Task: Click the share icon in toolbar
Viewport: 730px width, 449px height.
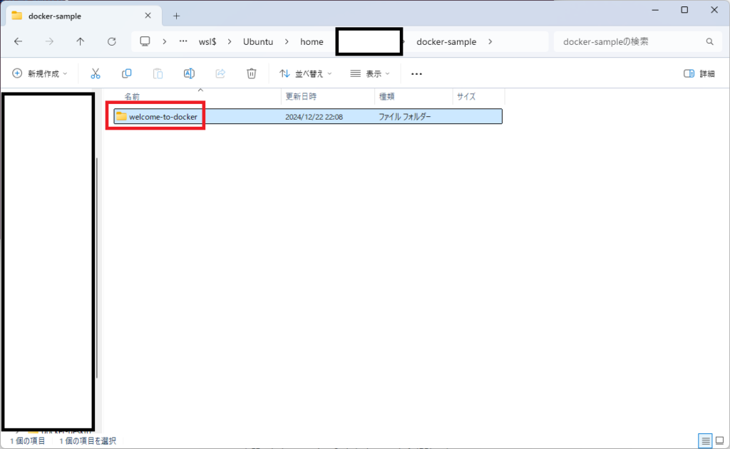Action: [220, 73]
